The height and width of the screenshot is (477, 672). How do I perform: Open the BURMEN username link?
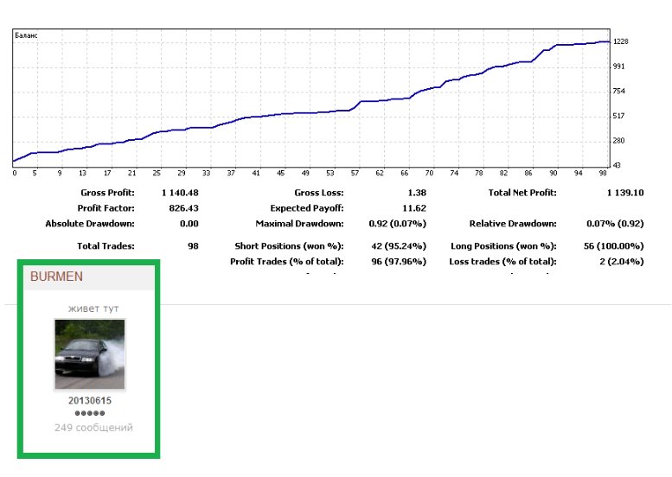[56, 277]
